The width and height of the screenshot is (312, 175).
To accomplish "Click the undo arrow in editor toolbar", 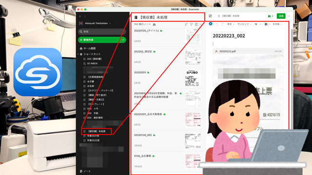I will pyautogui.click(x=217, y=24).
